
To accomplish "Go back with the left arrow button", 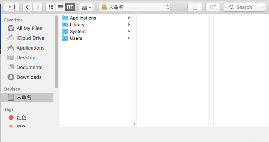I will [x=27, y=7].
